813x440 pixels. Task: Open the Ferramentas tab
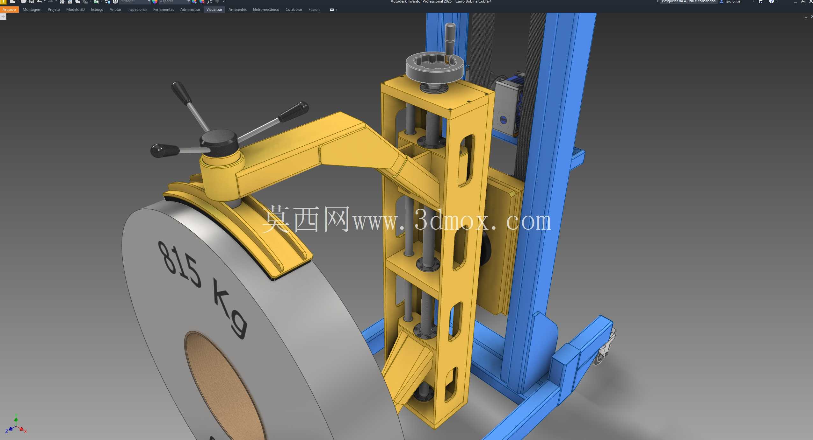coord(163,10)
